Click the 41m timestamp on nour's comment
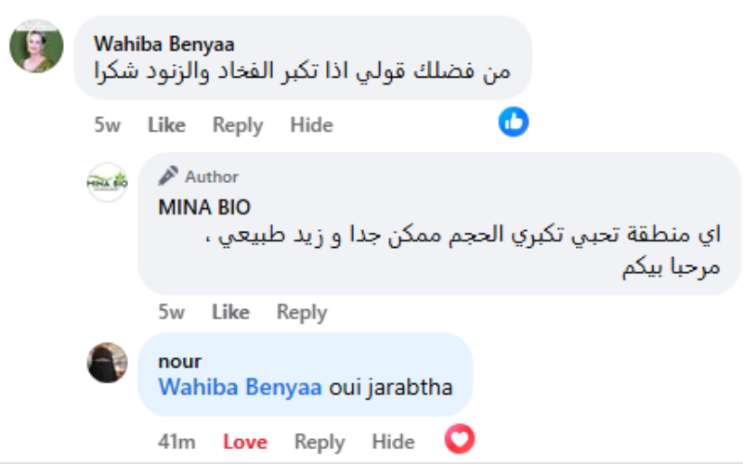The height and width of the screenshot is (464, 743). point(175,442)
